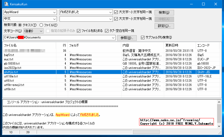Select the utf8n-emoji.txt result row
224x137 pixels.
pos(111,85)
